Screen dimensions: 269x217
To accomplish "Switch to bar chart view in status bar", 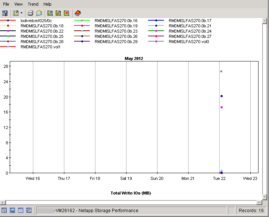I will pyautogui.click(x=12, y=211).
